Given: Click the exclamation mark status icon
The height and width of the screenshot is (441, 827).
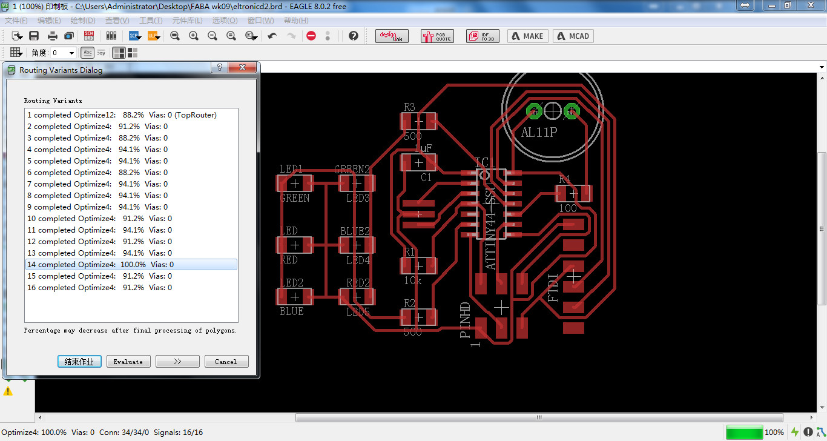Looking at the screenshot, I should tap(809, 432).
